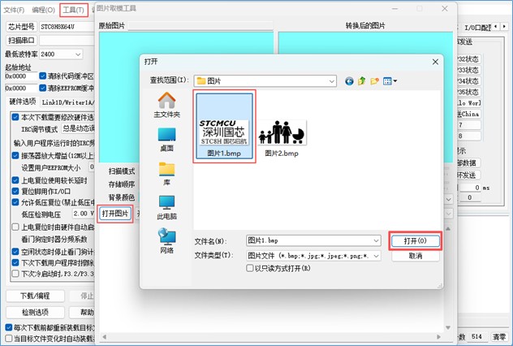
Task: Toggle 上电复位使用较长延时 checkbox
Action: point(15,180)
